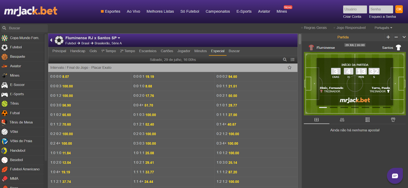Image resolution: width=408 pixels, height=188 pixels.
Task: Switch to the Escanteios tab
Action: point(148,51)
